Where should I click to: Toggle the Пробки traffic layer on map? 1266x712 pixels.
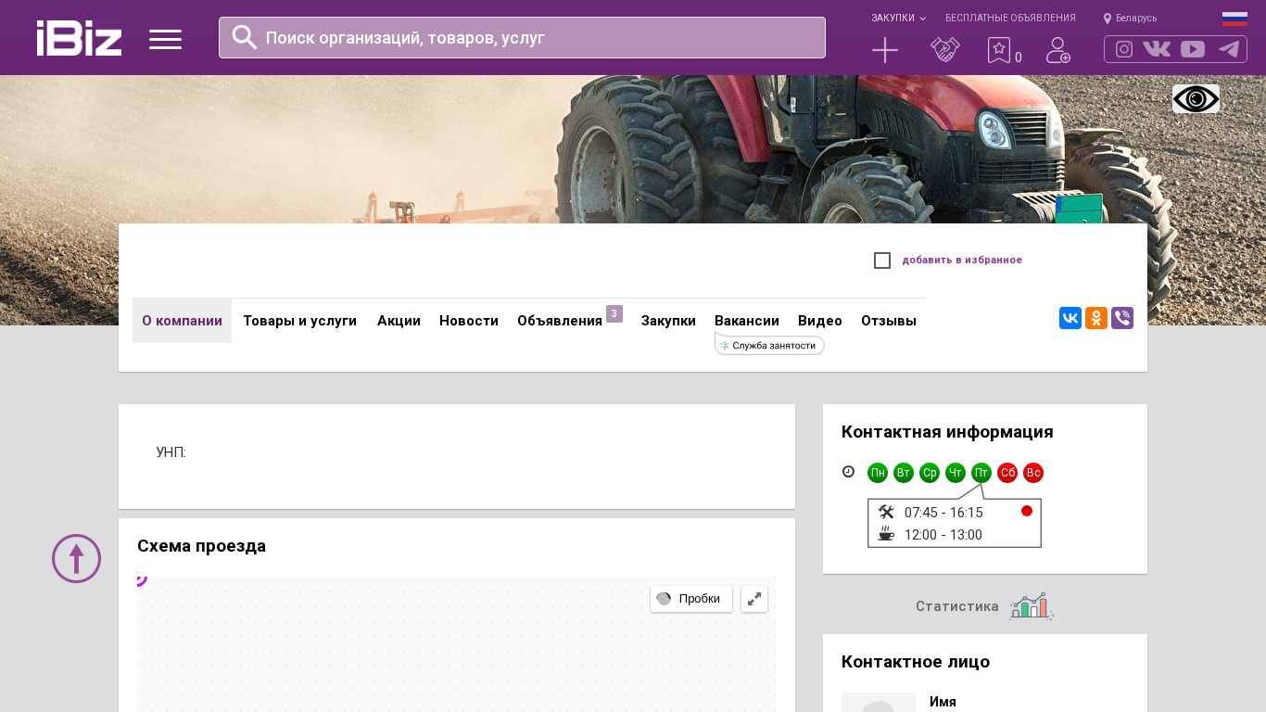690,599
